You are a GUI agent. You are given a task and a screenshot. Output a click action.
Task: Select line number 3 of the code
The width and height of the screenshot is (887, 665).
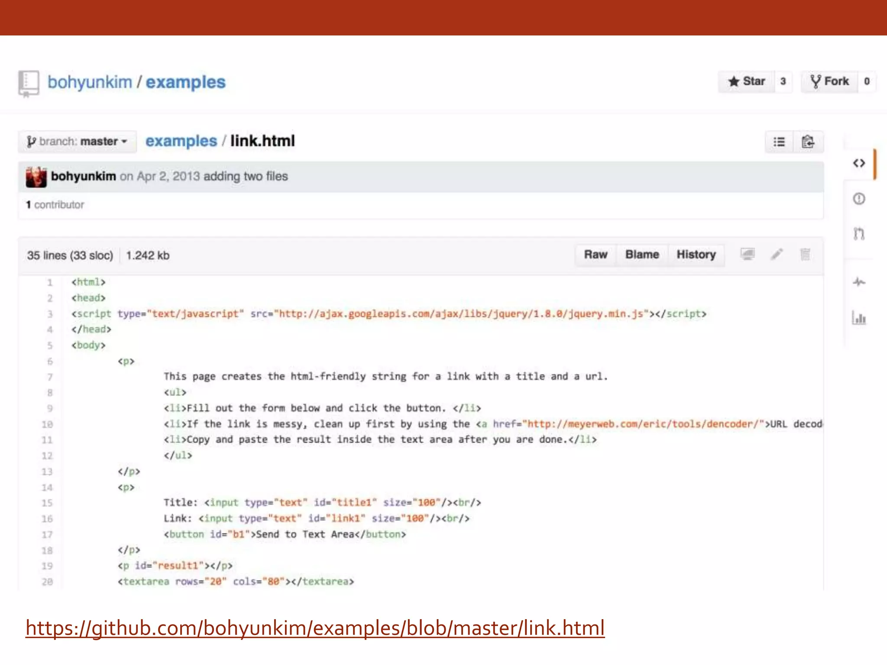point(50,314)
